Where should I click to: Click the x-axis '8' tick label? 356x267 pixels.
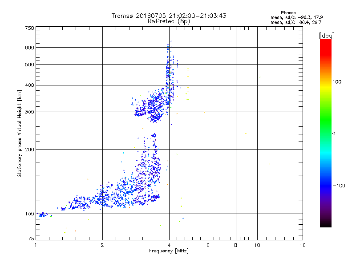[x=236, y=245]
